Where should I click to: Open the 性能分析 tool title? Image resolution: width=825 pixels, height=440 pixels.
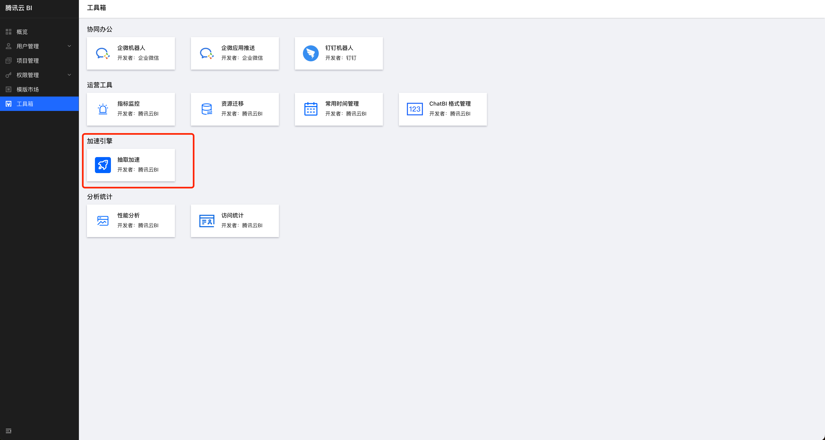pos(129,215)
